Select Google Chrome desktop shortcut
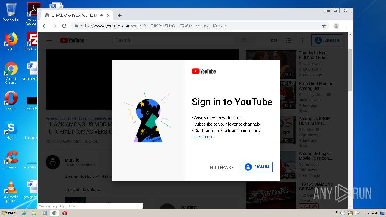This screenshot has width=386, height=217. pyautogui.click(x=11, y=73)
